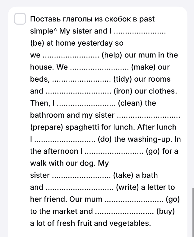Click the word 'vegetables' in the last line
Screen dimensions: 194x237
[x=130, y=223]
